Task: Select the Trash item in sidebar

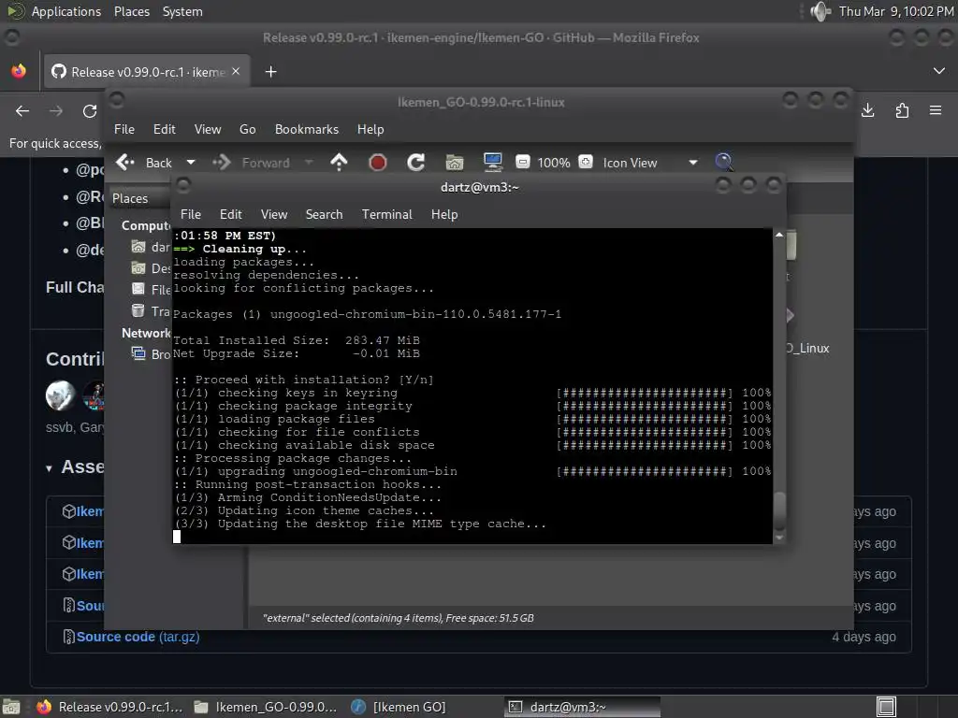Action: tap(152, 311)
